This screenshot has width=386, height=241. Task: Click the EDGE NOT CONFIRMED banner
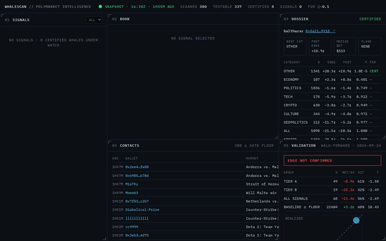coord(332,161)
